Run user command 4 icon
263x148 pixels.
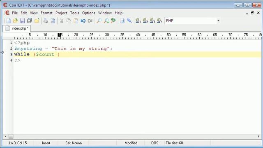(x=159, y=21)
